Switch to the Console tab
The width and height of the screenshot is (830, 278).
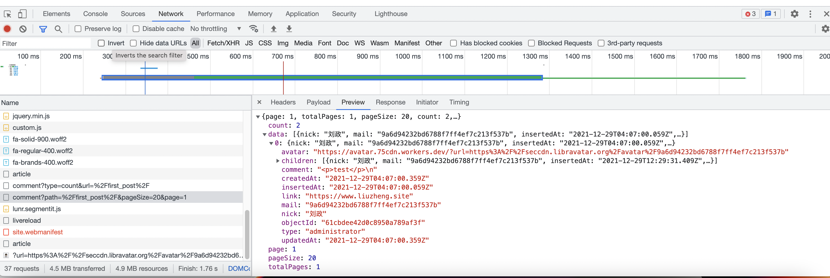click(95, 14)
